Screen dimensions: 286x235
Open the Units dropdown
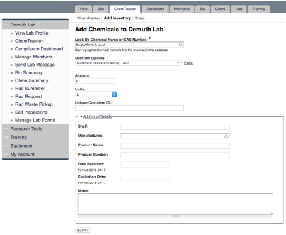tap(96, 94)
